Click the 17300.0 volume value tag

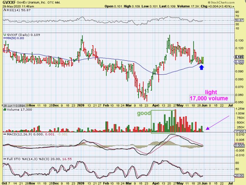(x=240, y=132)
